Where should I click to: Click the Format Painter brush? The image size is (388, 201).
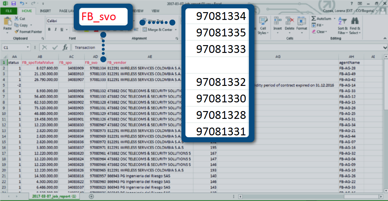(17, 32)
